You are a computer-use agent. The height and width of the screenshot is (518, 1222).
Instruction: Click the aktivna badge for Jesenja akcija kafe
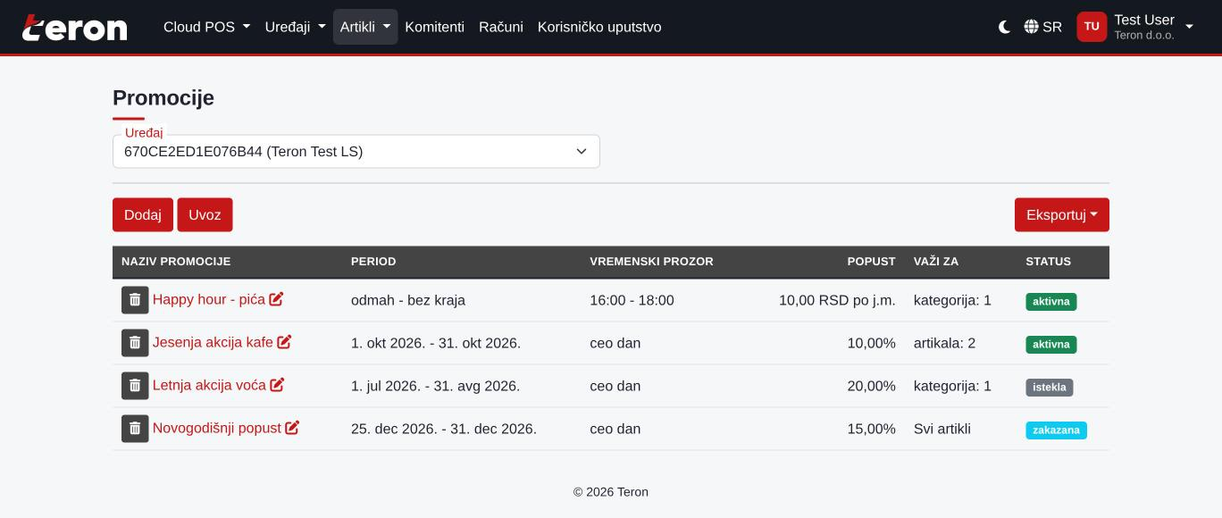point(1051,345)
